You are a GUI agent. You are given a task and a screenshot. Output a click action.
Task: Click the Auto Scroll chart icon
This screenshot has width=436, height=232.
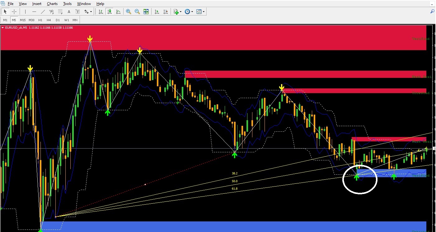tap(157, 12)
